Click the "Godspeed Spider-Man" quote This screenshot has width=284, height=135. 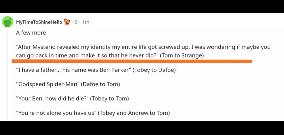point(47,84)
